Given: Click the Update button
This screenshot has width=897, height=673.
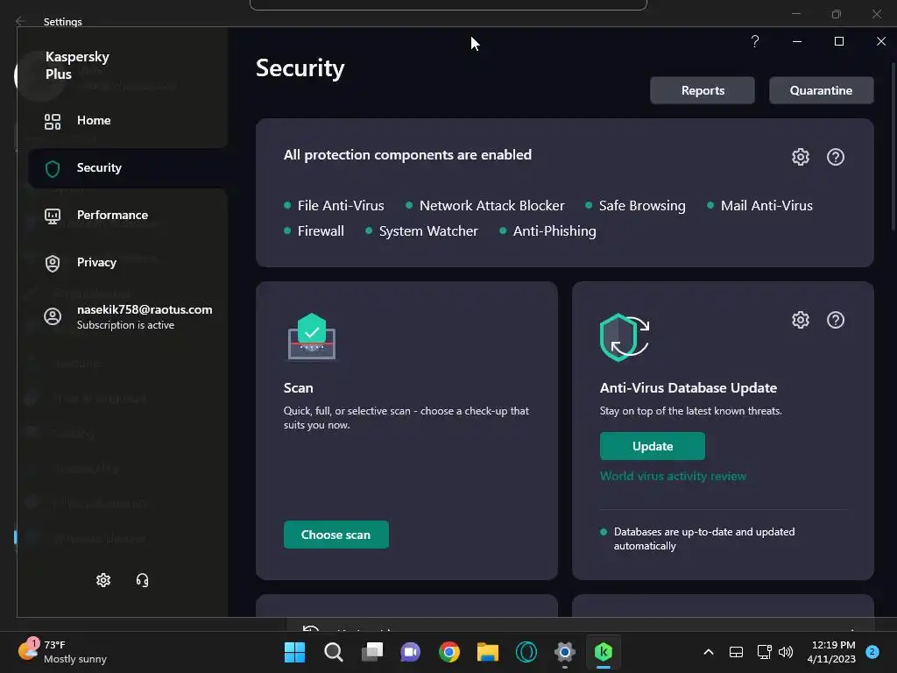Looking at the screenshot, I should point(652,446).
